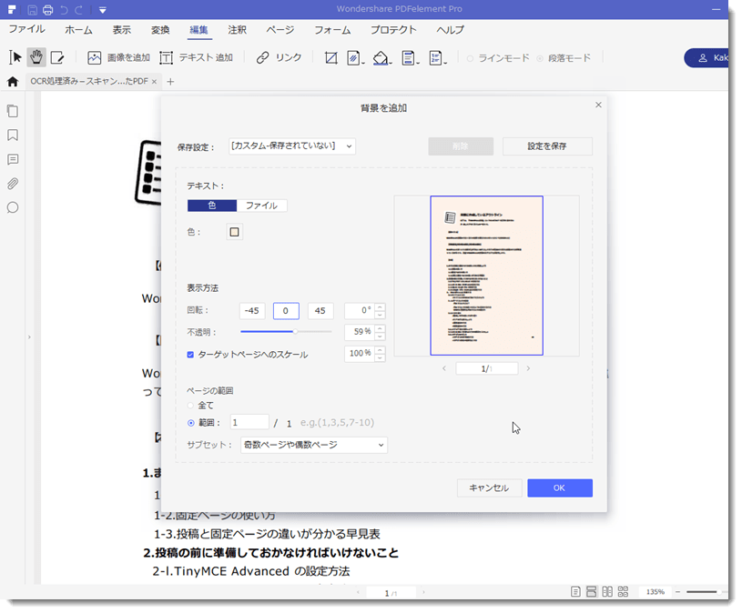Switch to two-page view icon

[607, 592]
